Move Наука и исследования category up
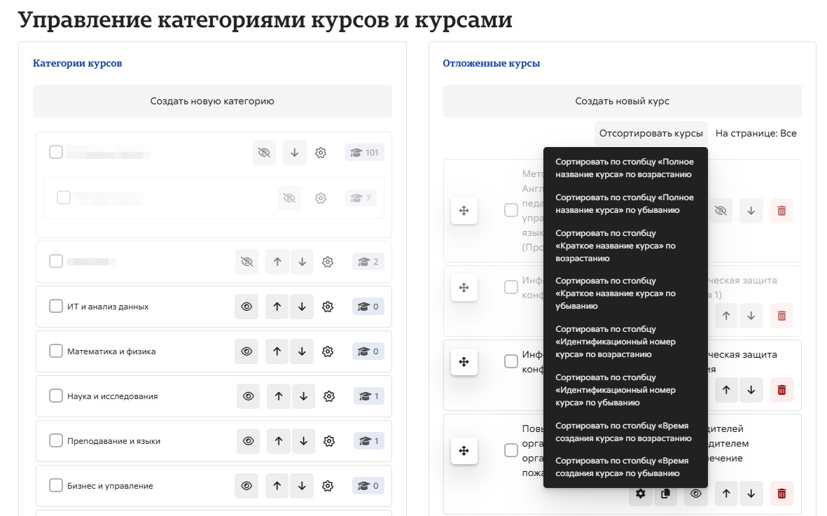The width and height of the screenshot is (827, 516). (x=279, y=396)
